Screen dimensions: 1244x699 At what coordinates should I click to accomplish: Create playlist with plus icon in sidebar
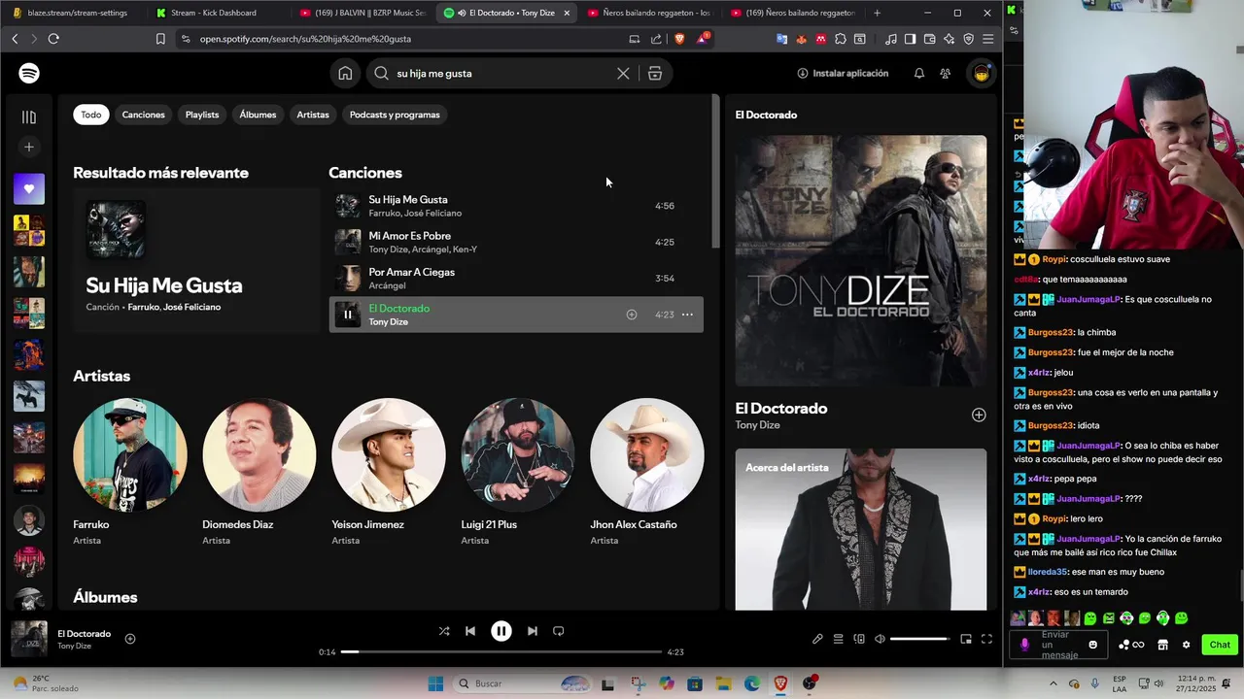[x=29, y=147]
